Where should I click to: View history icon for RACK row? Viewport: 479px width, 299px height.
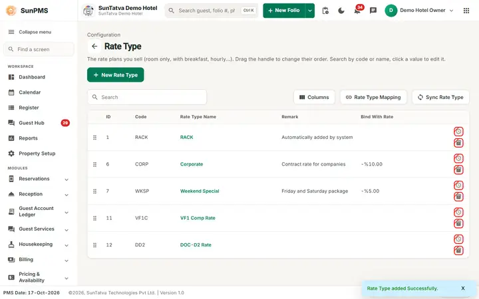point(458,132)
